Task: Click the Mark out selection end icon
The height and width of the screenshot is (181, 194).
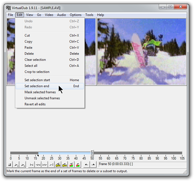Action: [93, 165]
